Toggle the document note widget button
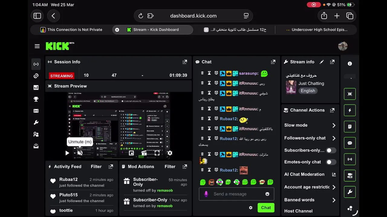The width and height of the screenshot is (387, 217). (350, 127)
